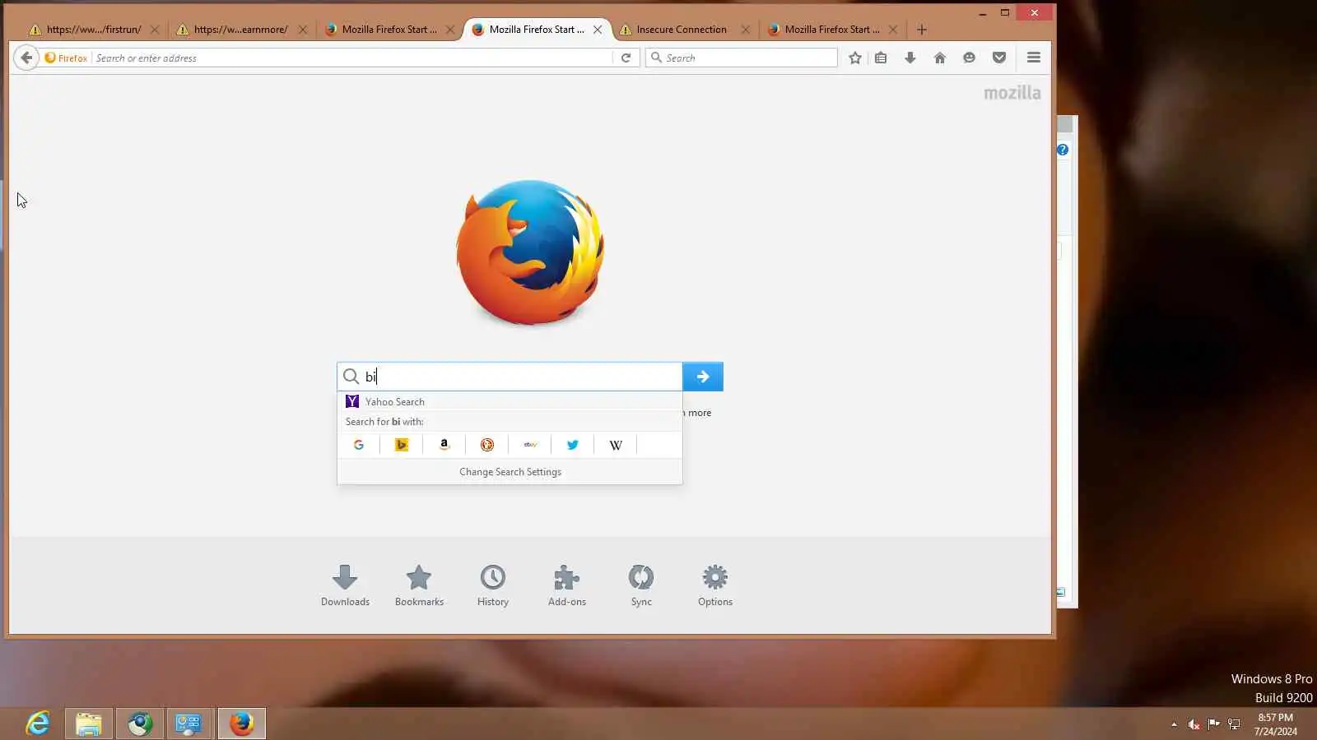Switch to the last Mozilla Firefox Start tab
The image size is (1317, 740).
tap(831, 30)
